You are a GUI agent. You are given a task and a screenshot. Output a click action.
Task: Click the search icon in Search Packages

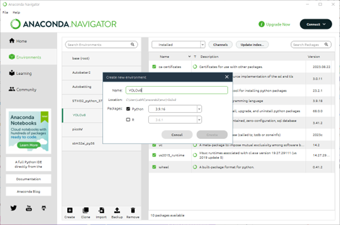(326, 44)
